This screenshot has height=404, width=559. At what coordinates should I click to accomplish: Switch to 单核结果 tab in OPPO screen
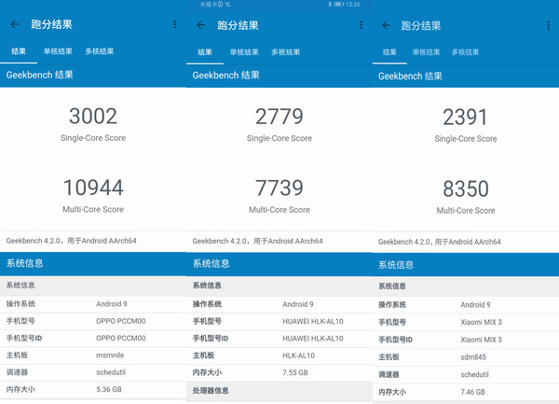pos(58,51)
